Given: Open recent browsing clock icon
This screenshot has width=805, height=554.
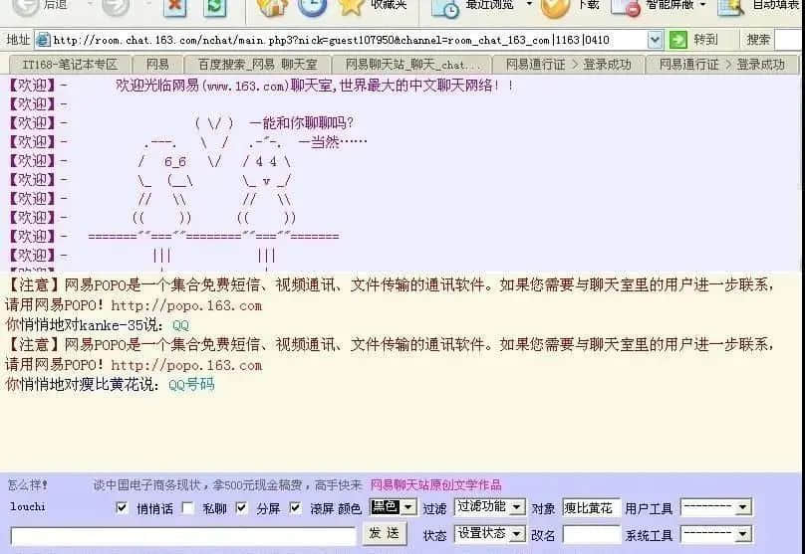Looking at the screenshot, I should point(445,8).
